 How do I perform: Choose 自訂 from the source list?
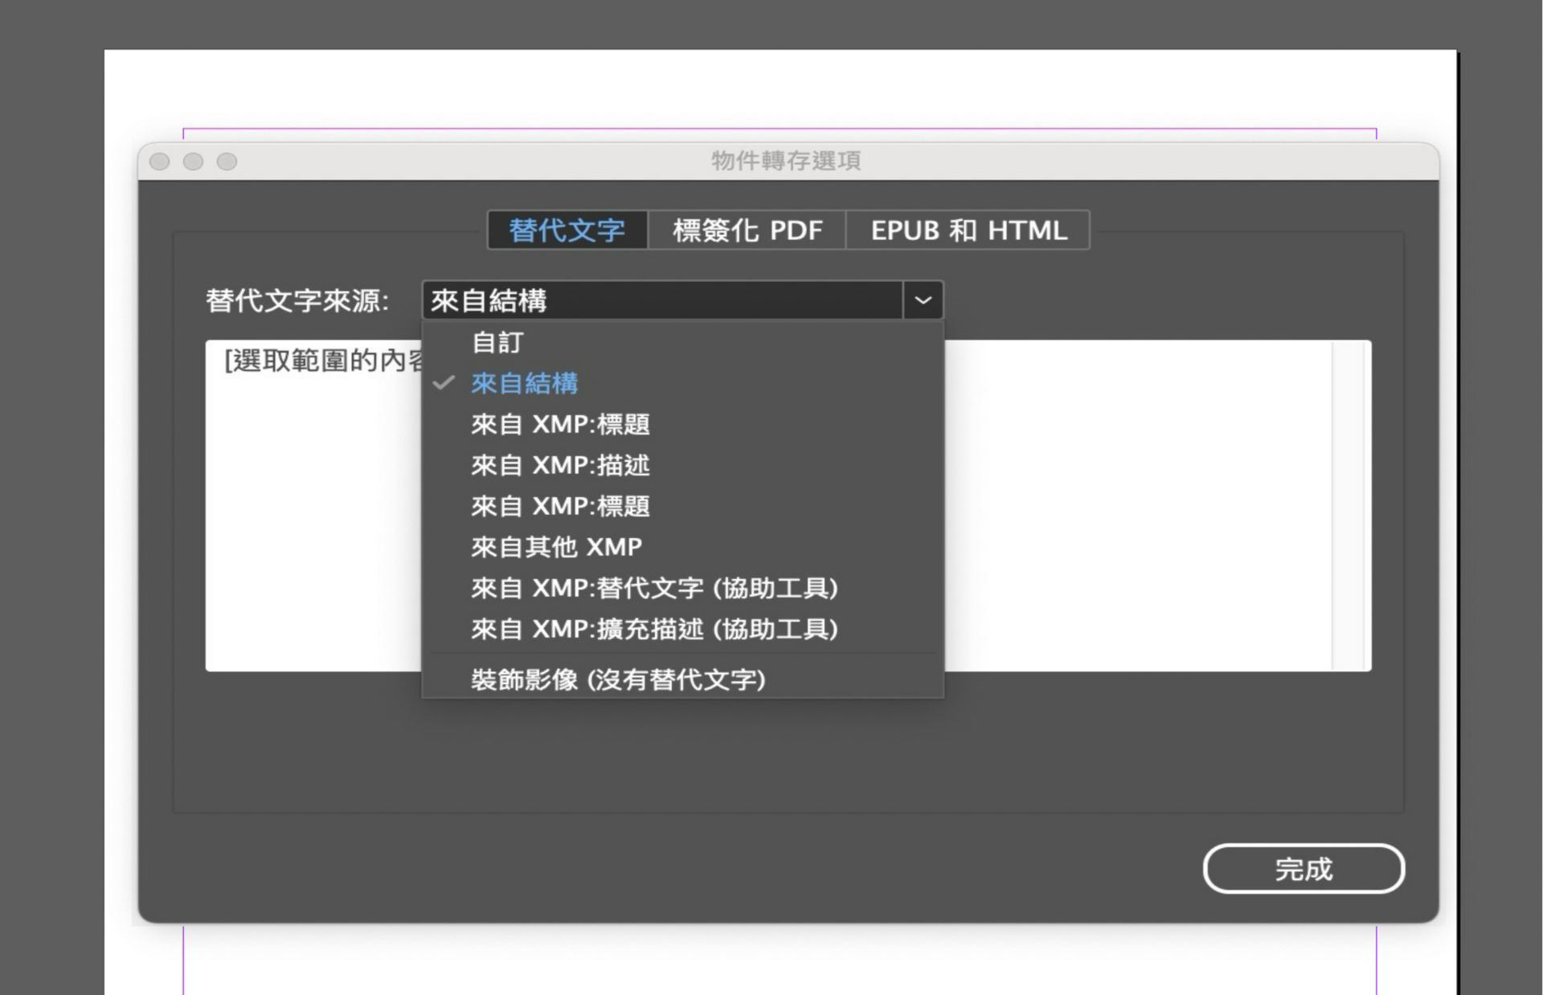[x=496, y=342]
